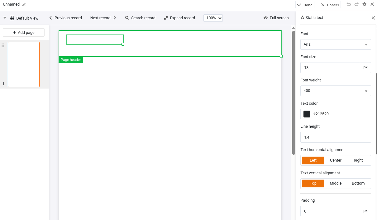
Task: Open the text color swatch #212529
Action: 307,114
